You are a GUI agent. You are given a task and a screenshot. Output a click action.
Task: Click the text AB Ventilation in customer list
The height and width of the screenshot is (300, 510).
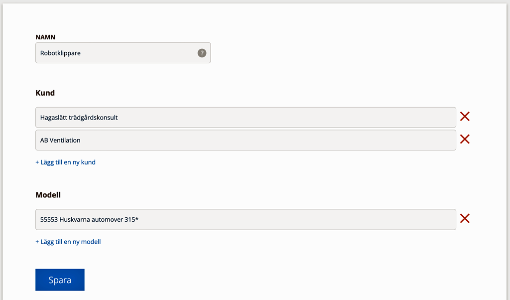pyautogui.click(x=60, y=140)
